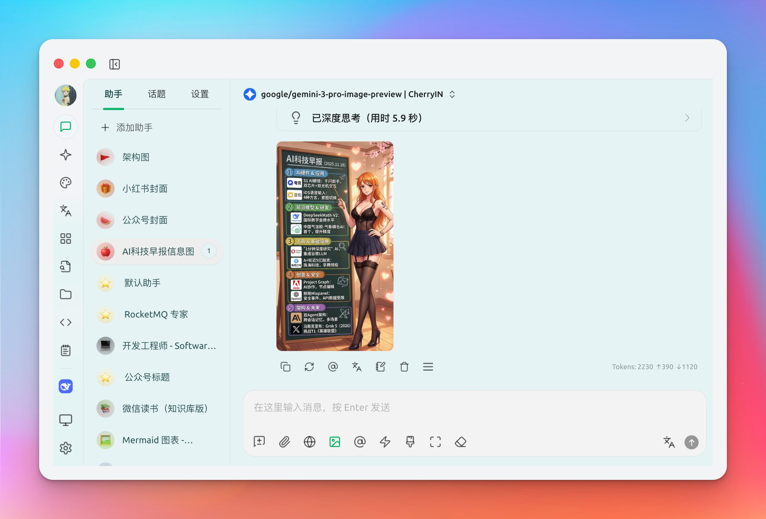Click the lightning quick phrases icon
The height and width of the screenshot is (519, 766).
(x=385, y=442)
